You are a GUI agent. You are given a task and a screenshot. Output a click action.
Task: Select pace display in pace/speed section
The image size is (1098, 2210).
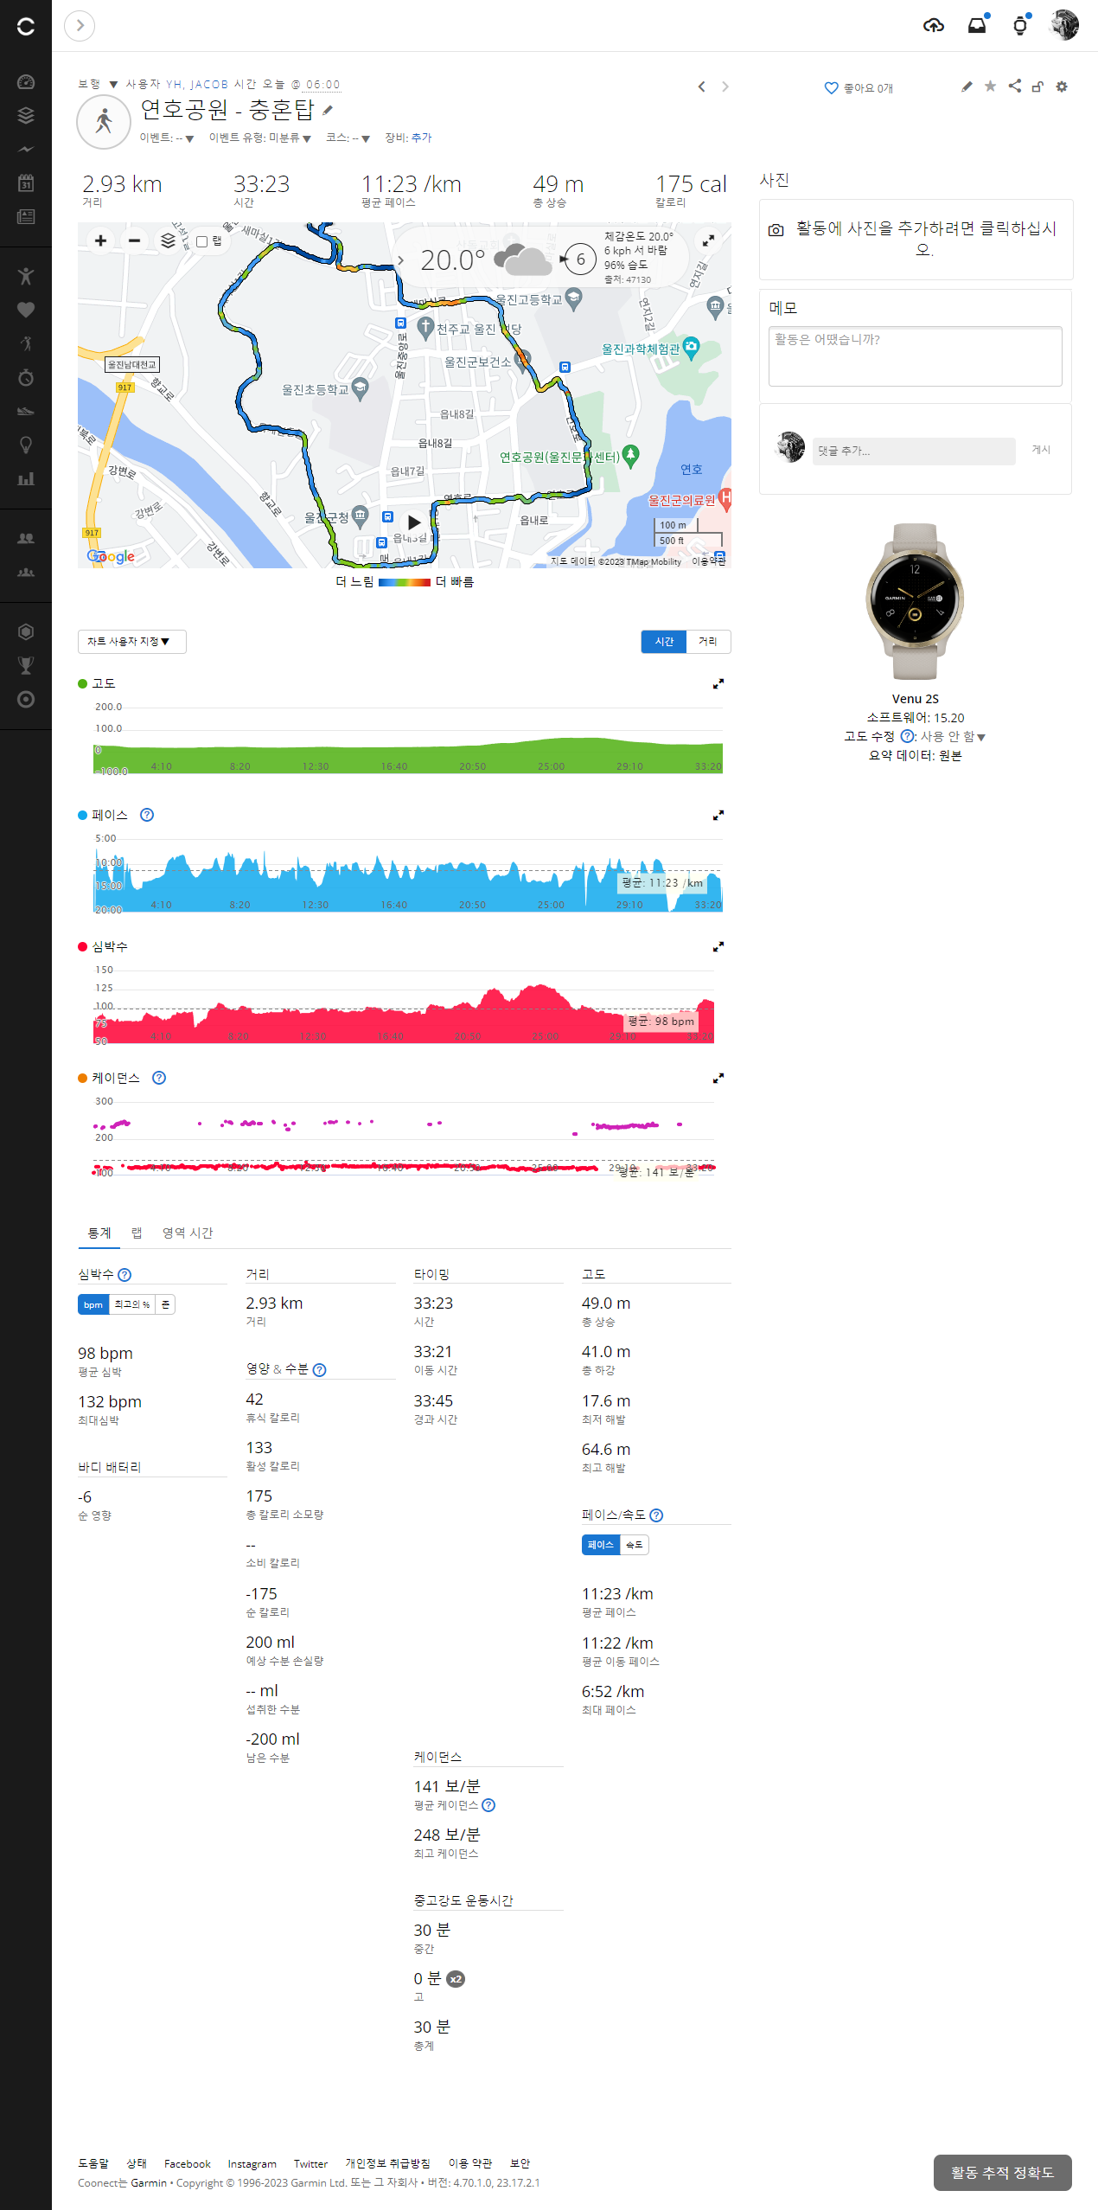pos(601,1545)
